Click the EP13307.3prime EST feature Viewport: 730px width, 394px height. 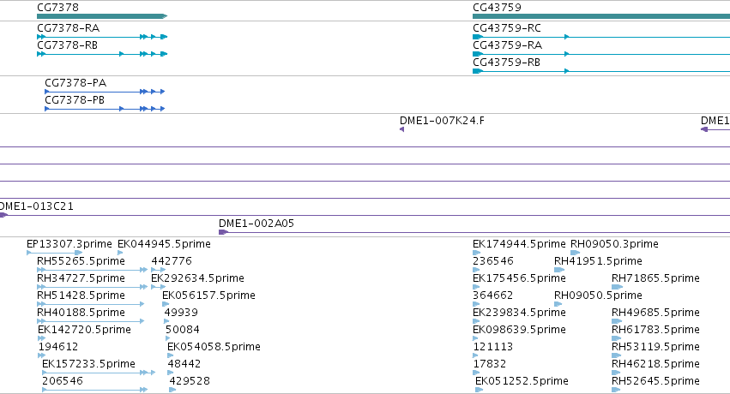pyautogui.click(x=54, y=253)
